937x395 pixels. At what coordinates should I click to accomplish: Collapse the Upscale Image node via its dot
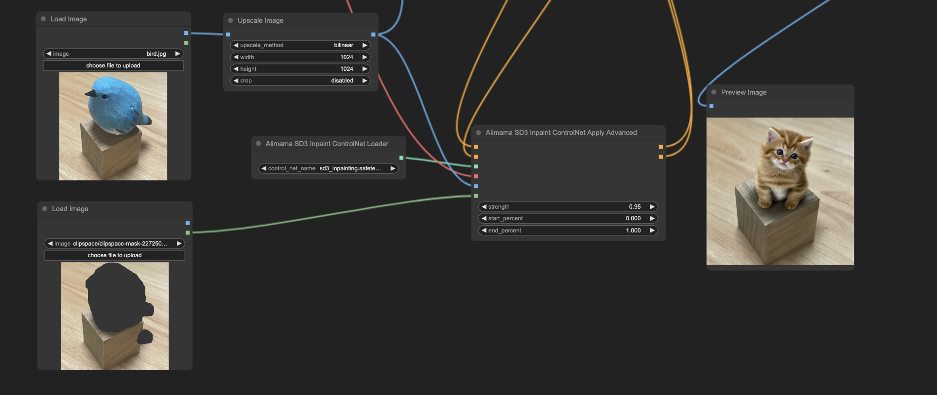tap(230, 20)
